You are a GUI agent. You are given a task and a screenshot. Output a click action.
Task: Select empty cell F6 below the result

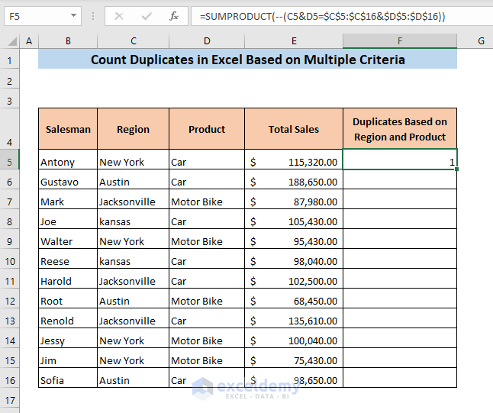(x=399, y=182)
